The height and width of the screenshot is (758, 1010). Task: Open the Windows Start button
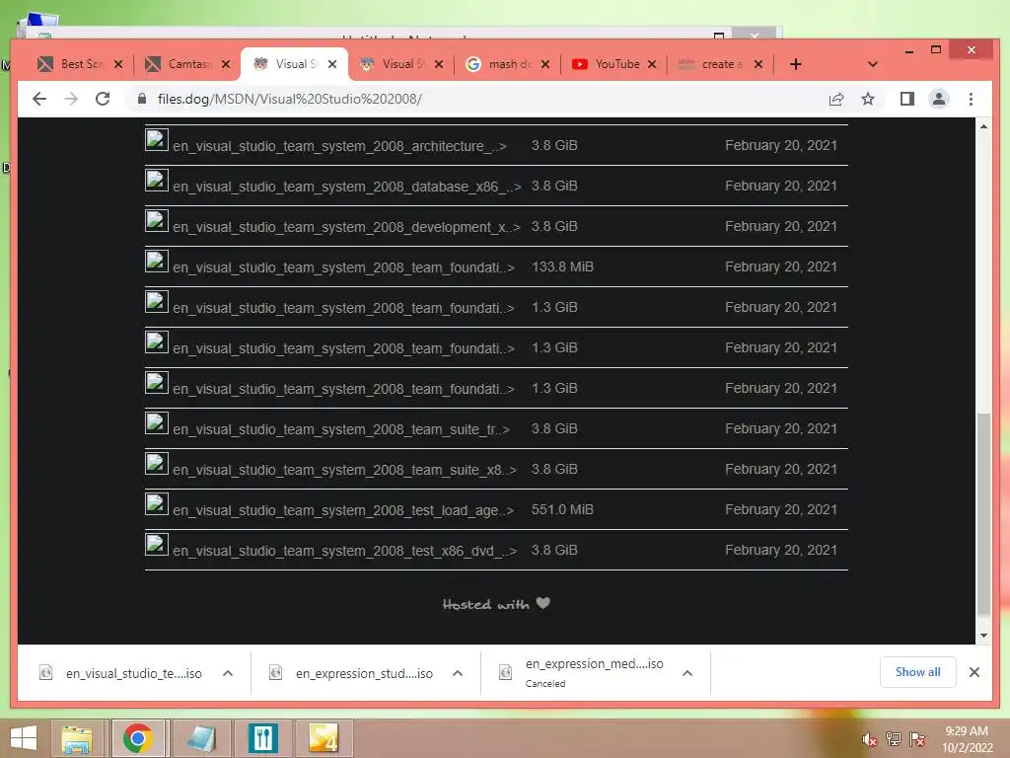pos(24,738)
